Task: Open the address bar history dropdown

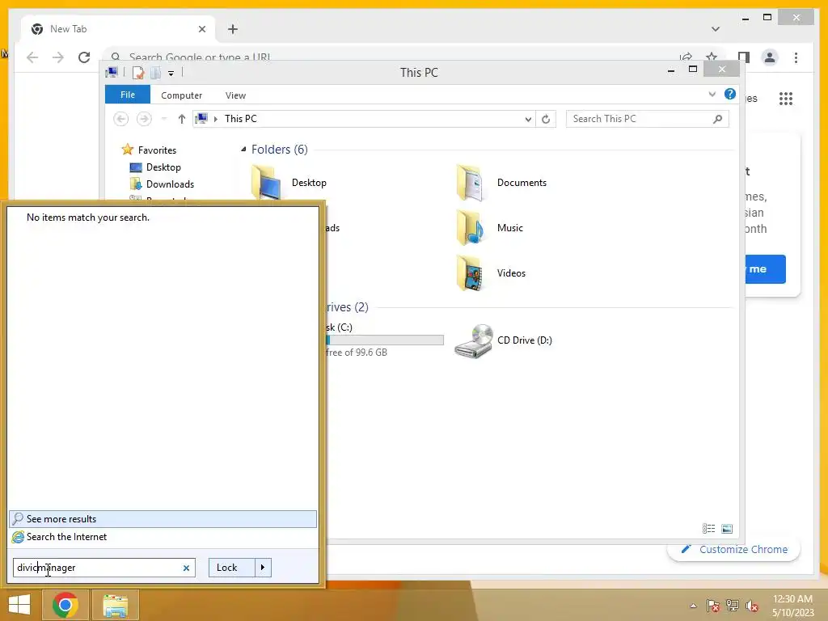Action: [527, 120]
